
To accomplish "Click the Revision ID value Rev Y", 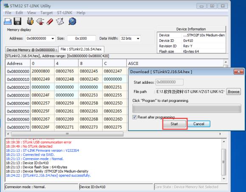I will pyautogui.click(x=187, y=46).
